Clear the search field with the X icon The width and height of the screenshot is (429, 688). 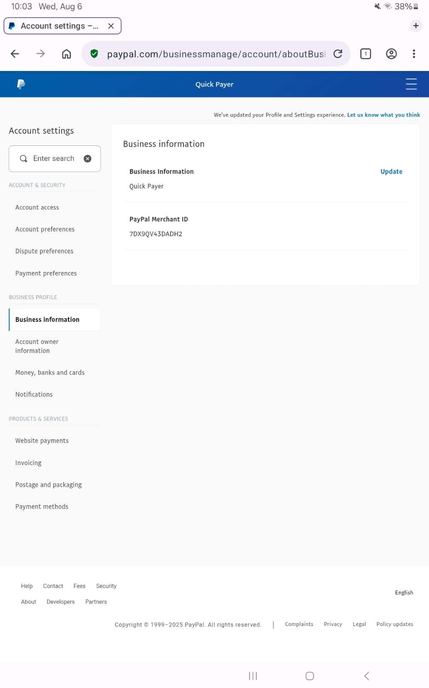click(88, 159)
